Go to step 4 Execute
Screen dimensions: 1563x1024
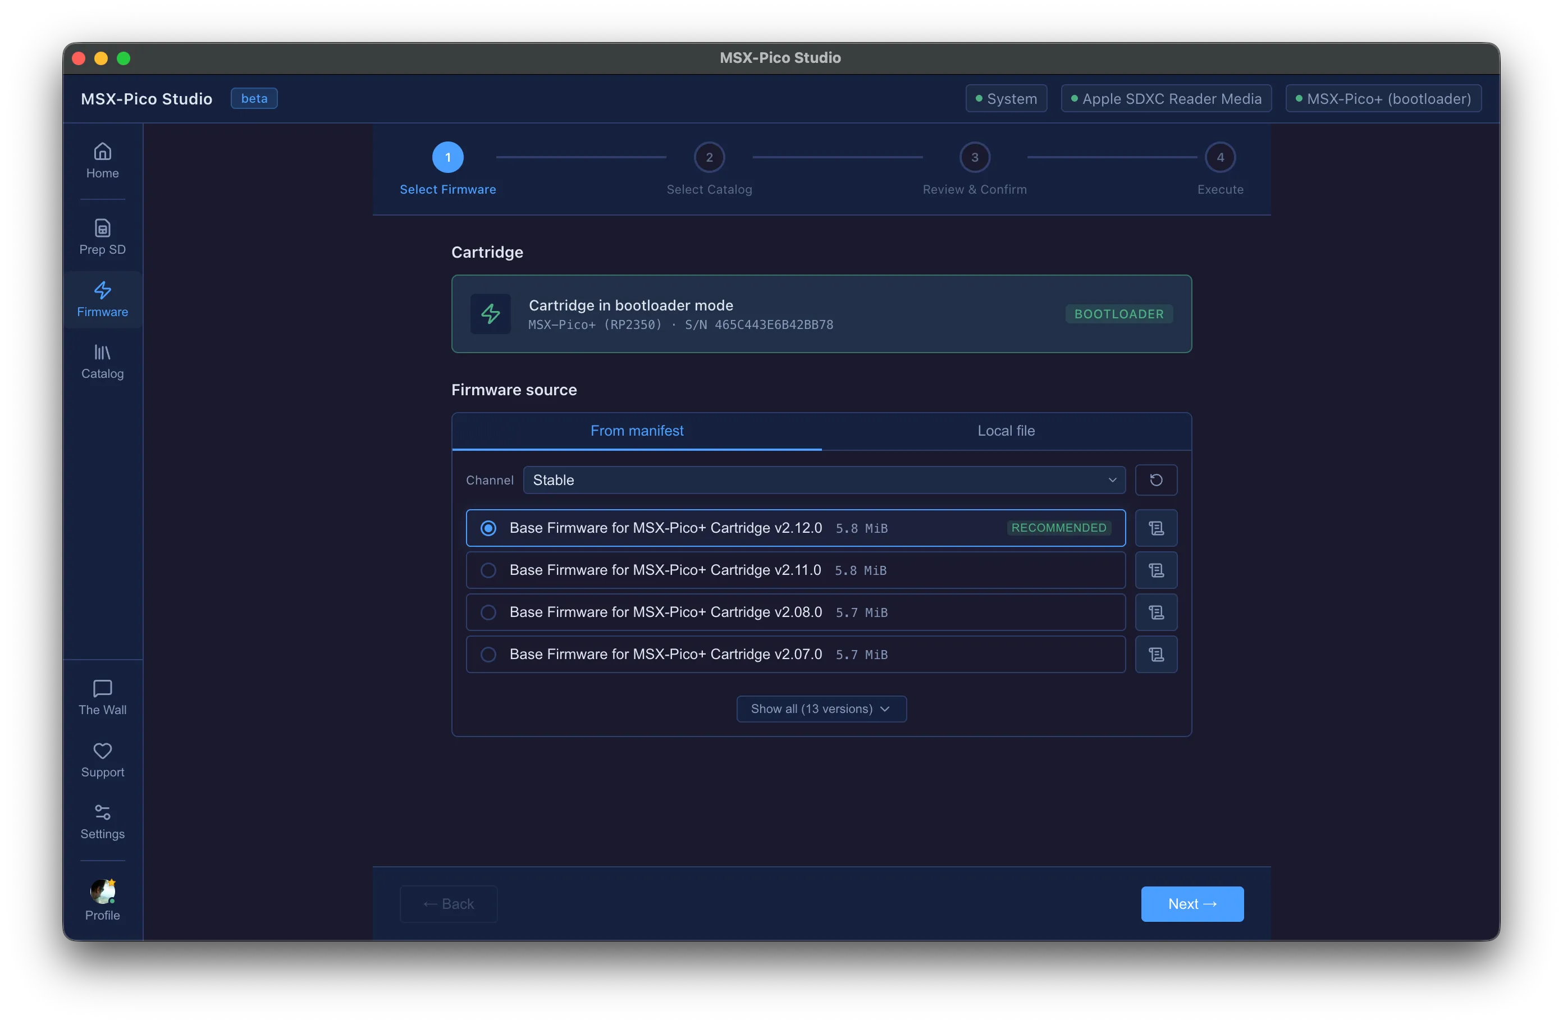click(x=1220, y=169)
